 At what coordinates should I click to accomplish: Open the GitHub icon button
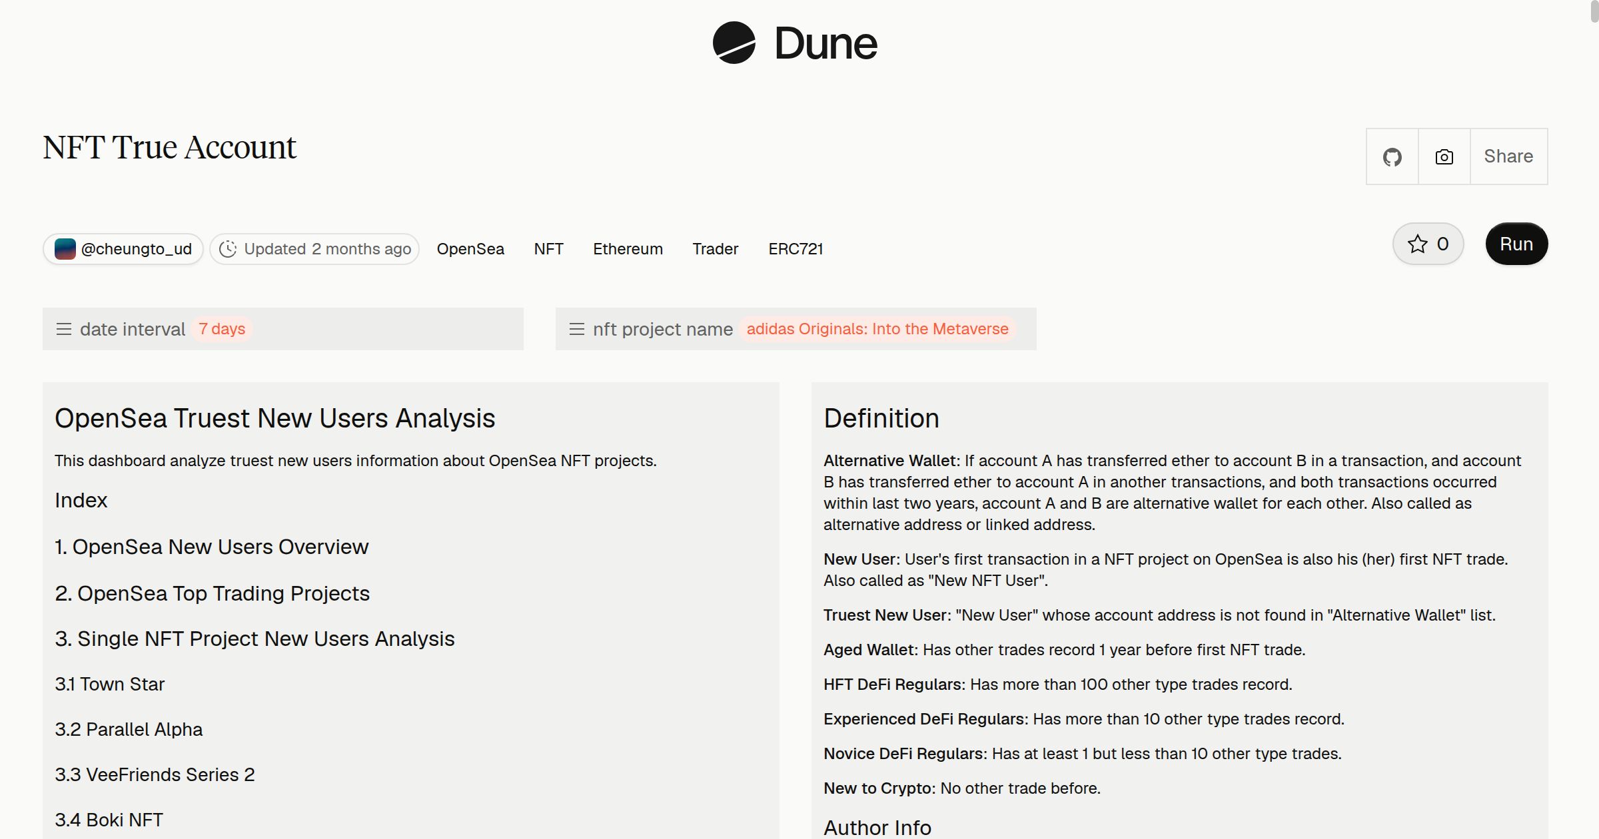coord(1392,156)
